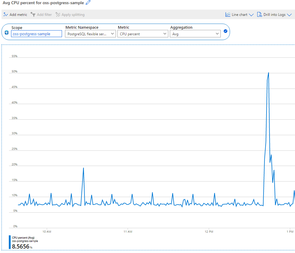The height and width of the screenshot is (253, 295).
Task: Click the pencil icon to edit chart title
Action: (88, 3)
